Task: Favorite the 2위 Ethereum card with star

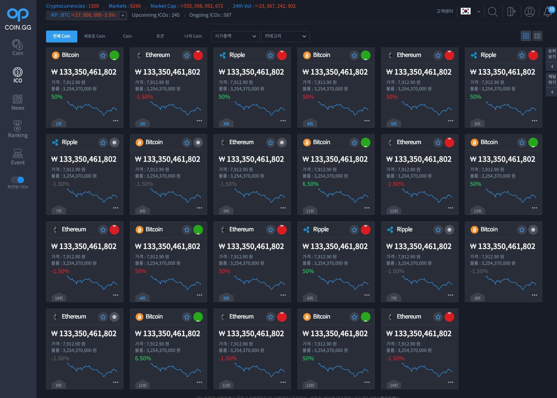Action: [x=187, y=55]
